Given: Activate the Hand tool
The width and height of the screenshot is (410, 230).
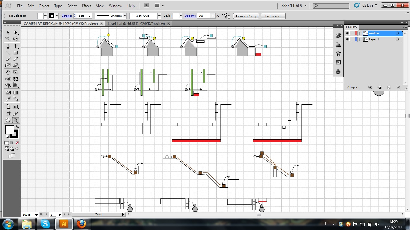Looking at the screenshot, I should click(x=8, y=120).
